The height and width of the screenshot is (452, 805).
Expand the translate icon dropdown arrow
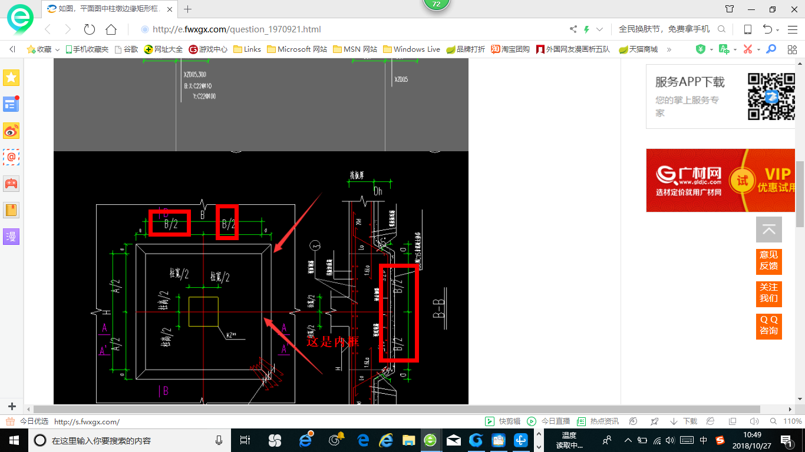pyautogui.click(x=735, y=50)
